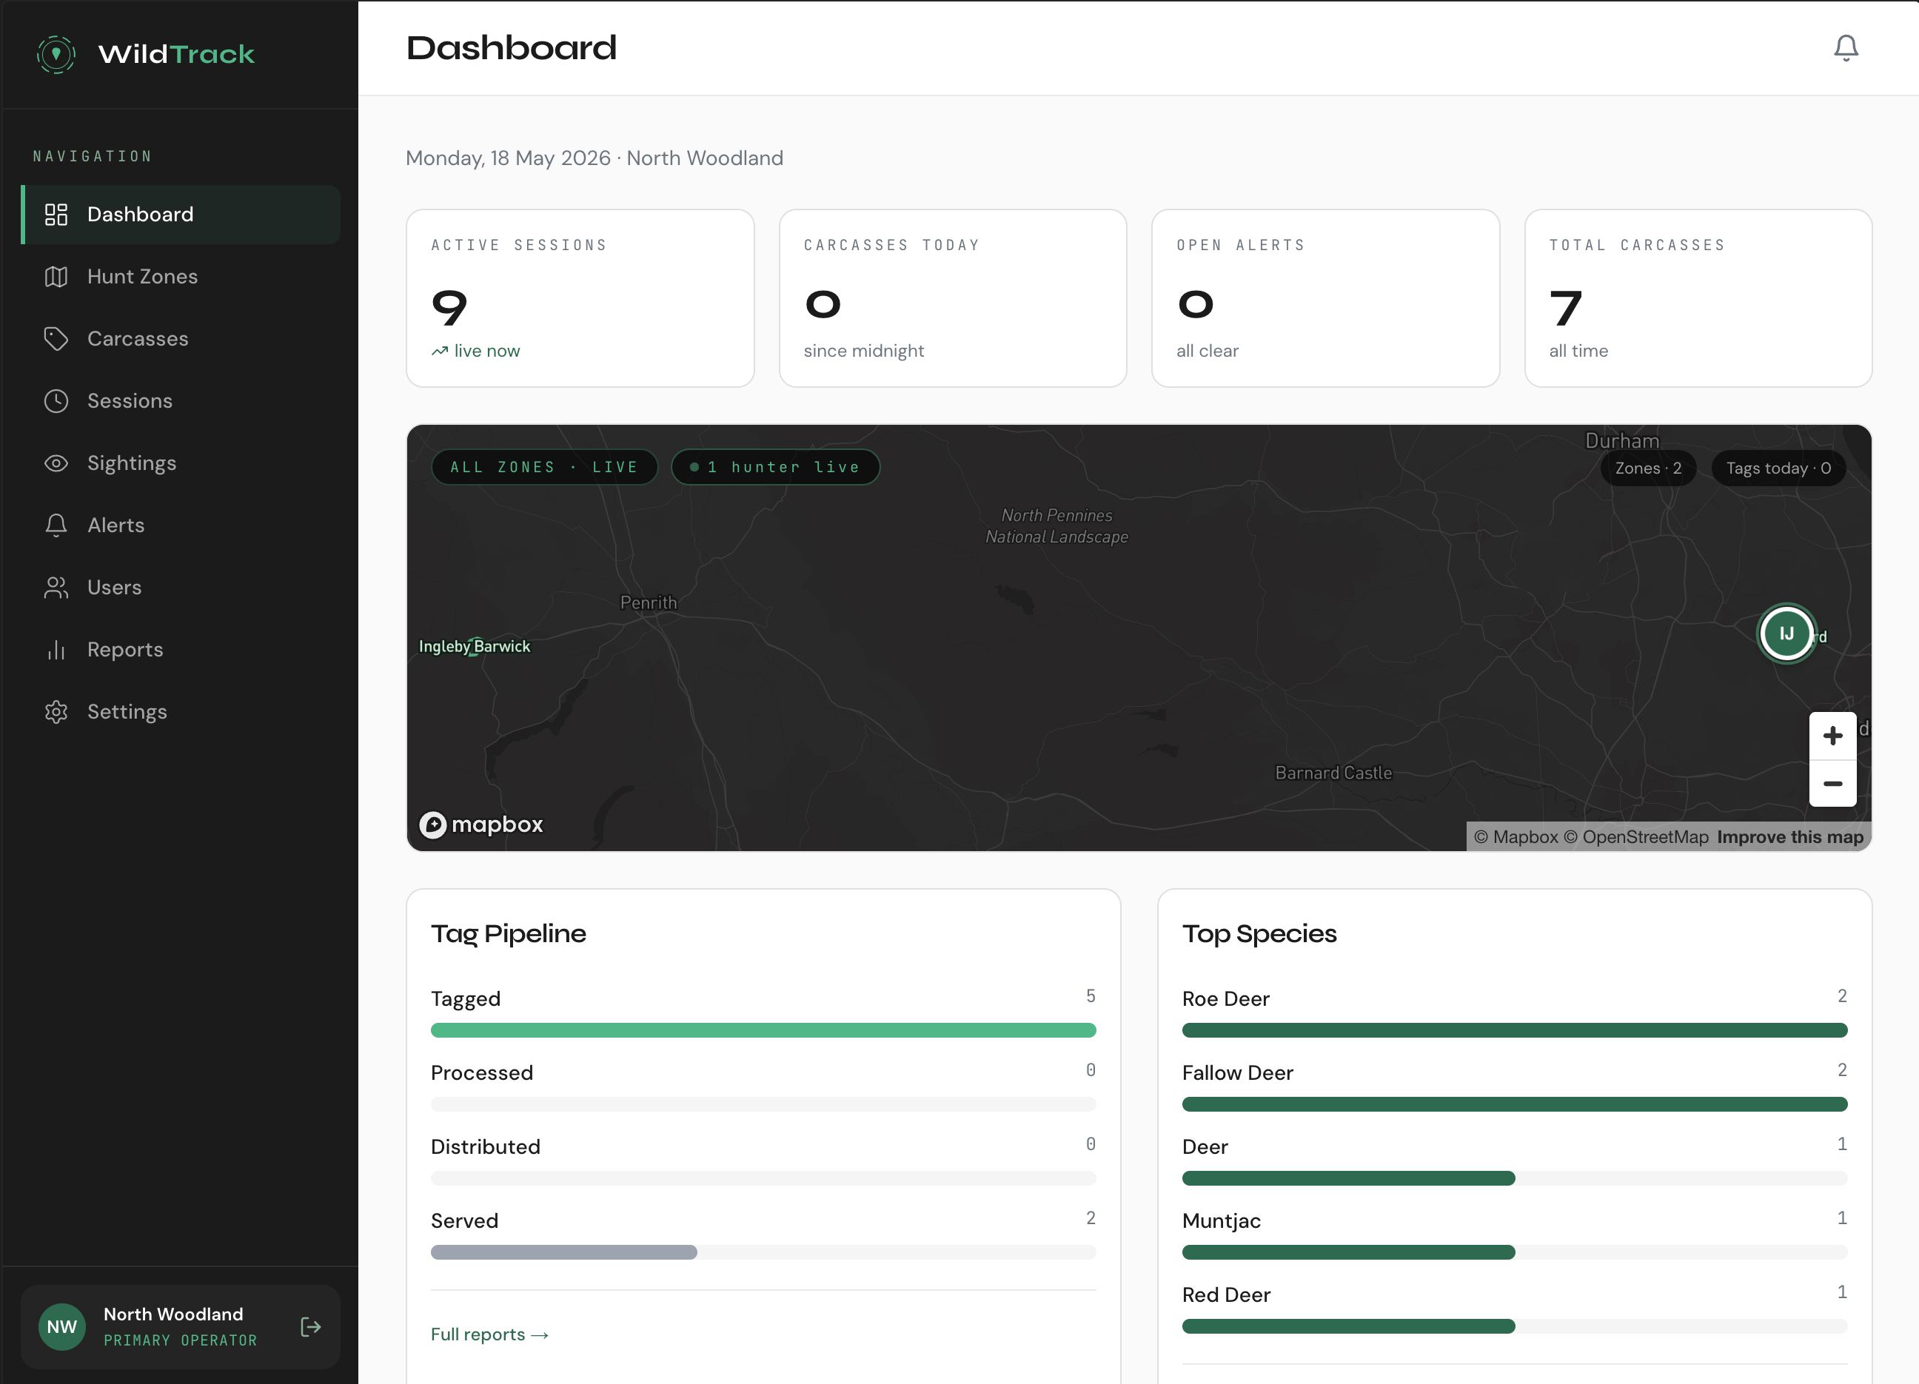Zoom in on the map with plus
The height and width of the screenshot is (1384, 1919).
[x=1832, y=735]
